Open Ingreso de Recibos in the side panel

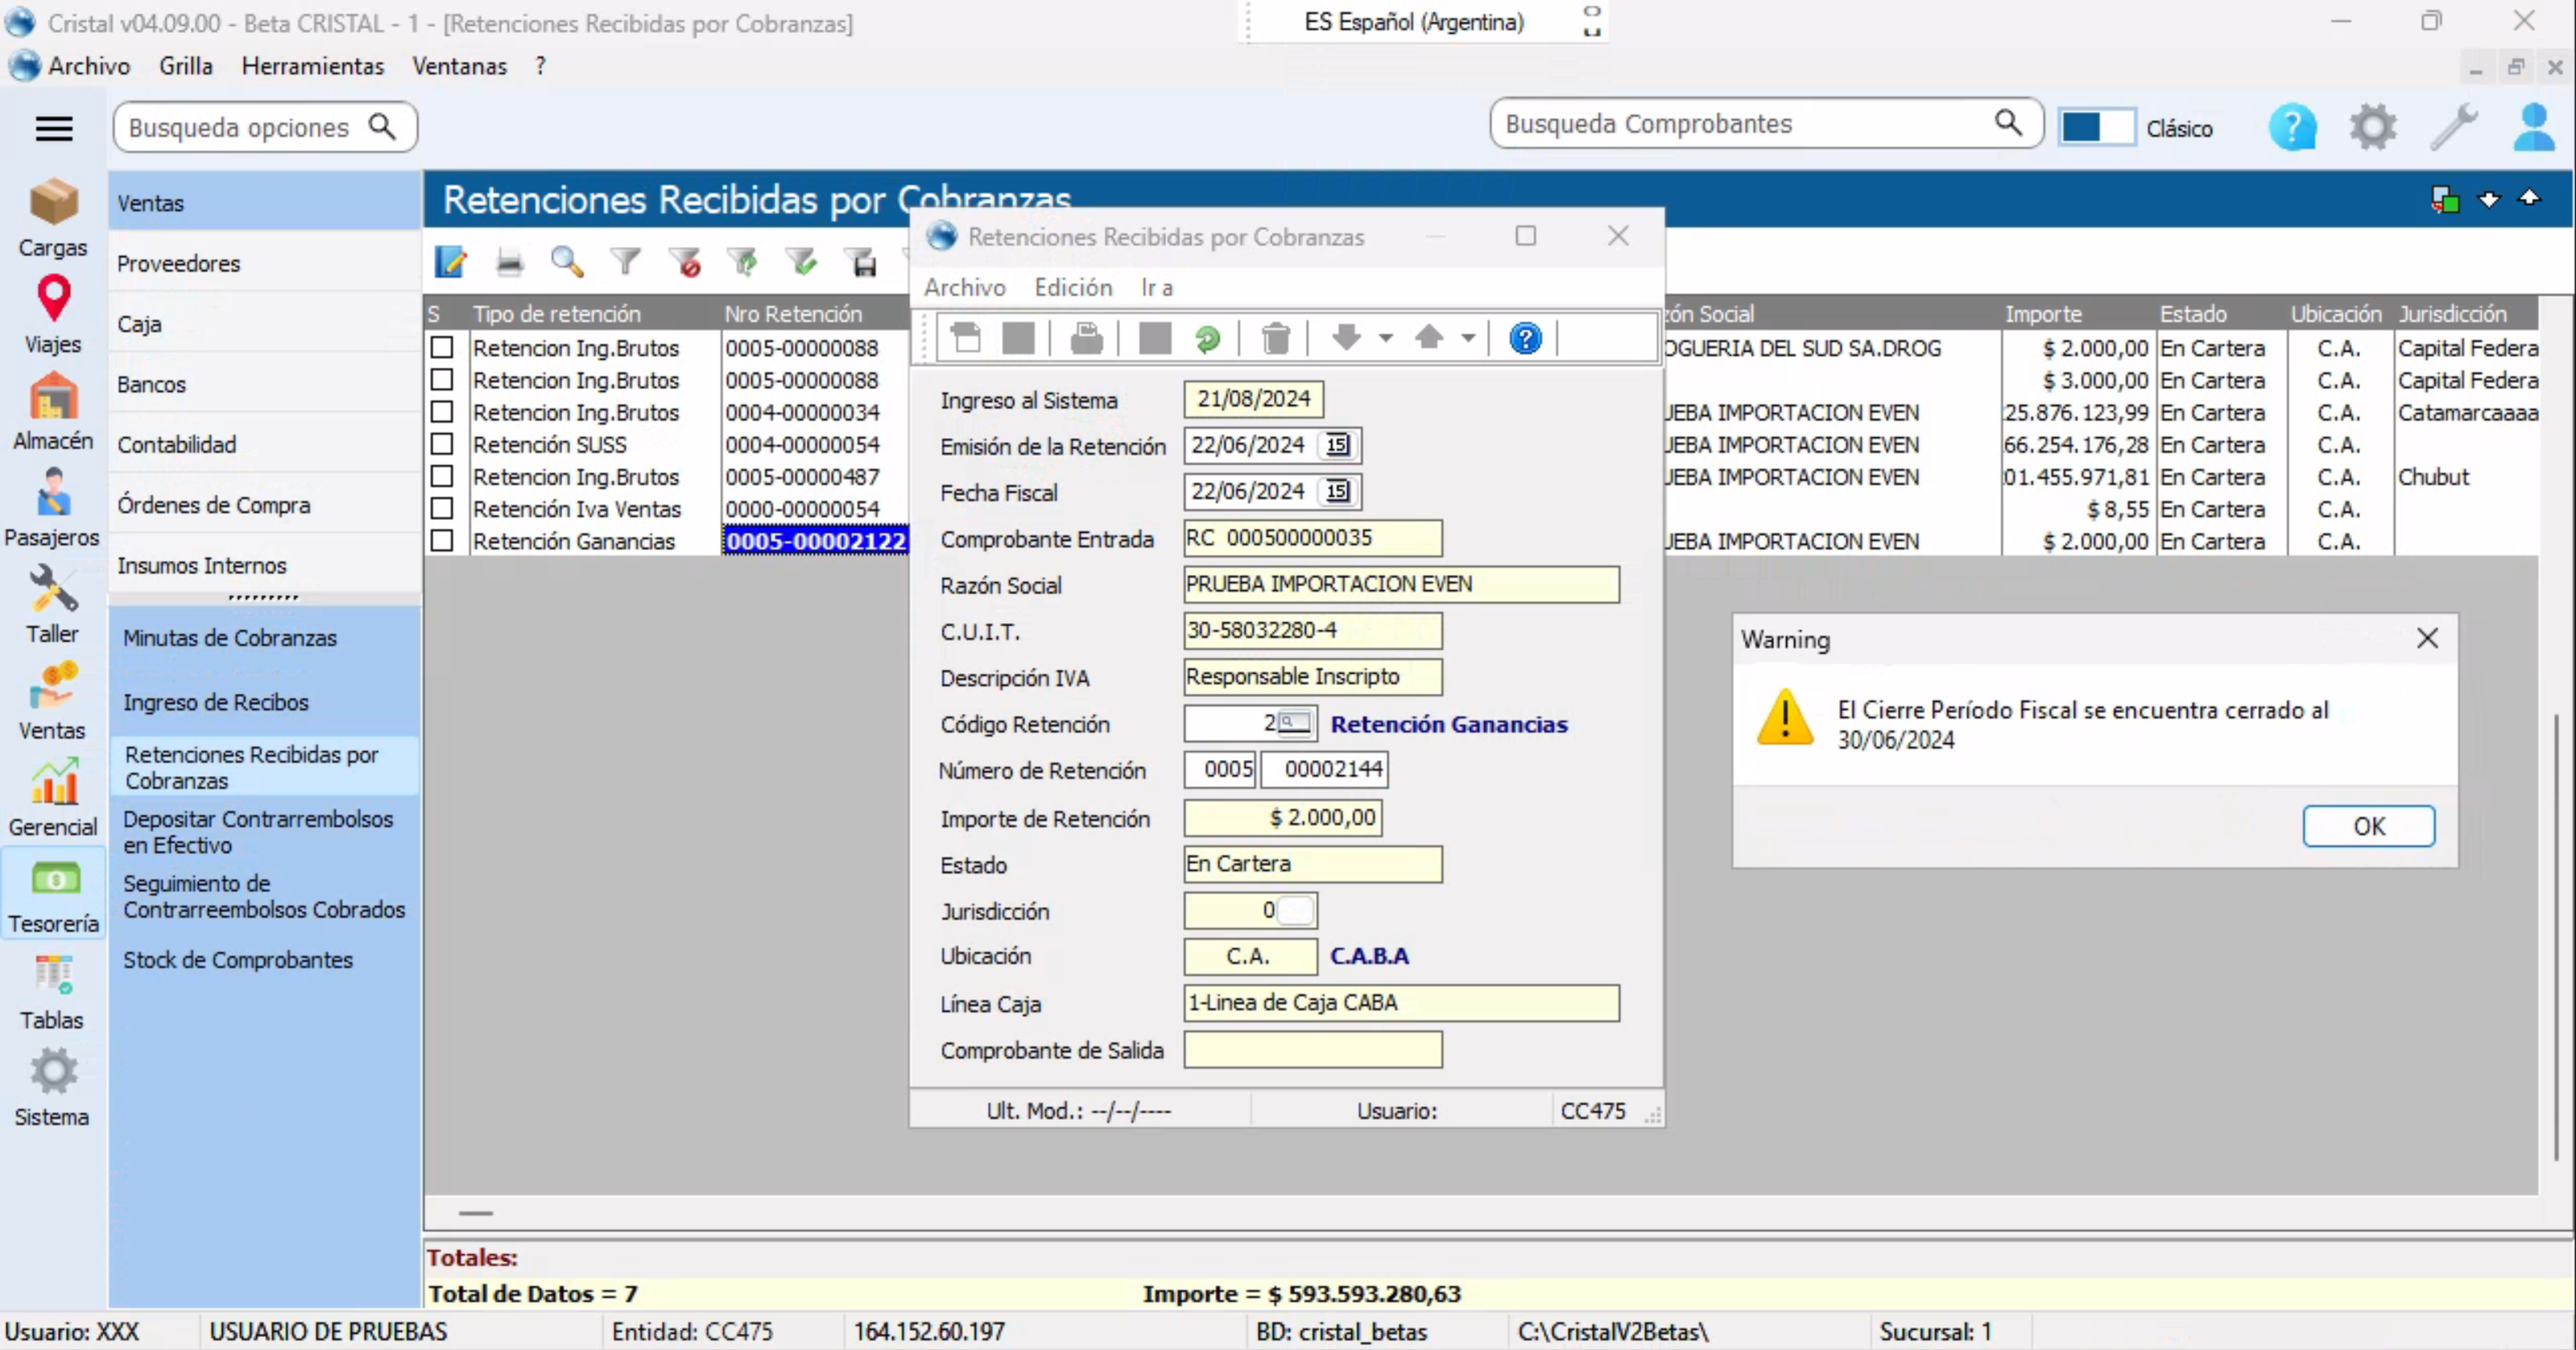click(215, 702)
